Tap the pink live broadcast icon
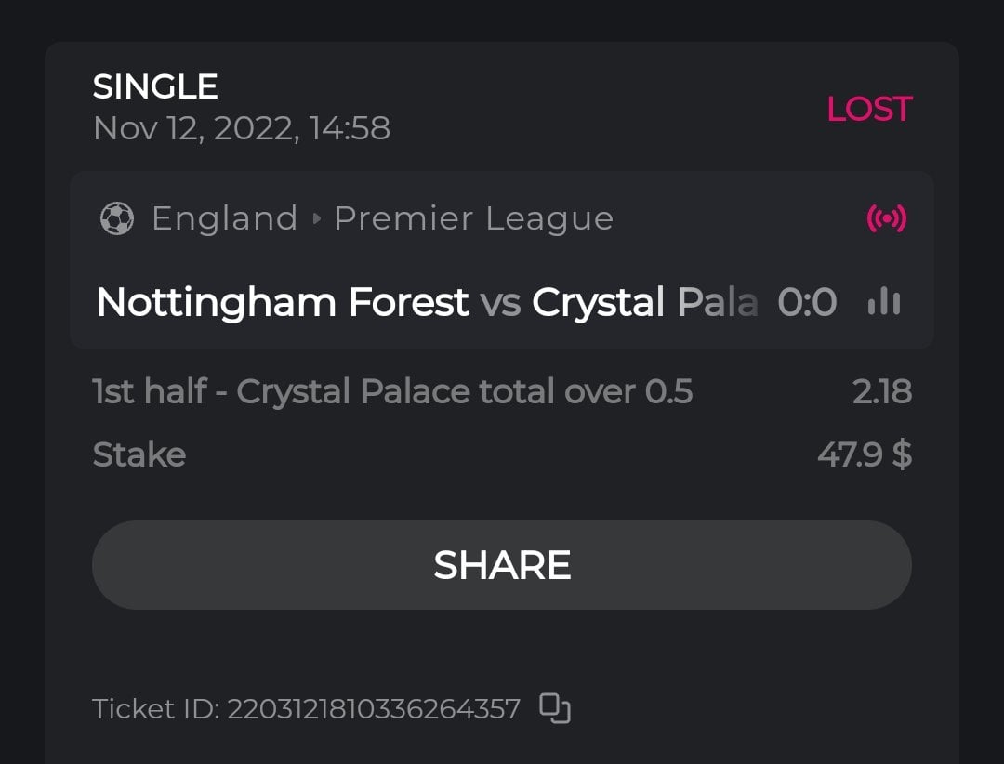Viewport: 1004px width, 764px height. coord(886,219)
